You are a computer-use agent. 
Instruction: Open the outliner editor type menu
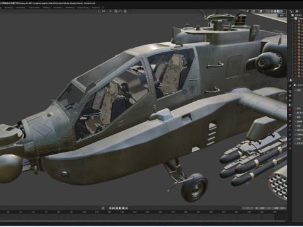(291, 11)
